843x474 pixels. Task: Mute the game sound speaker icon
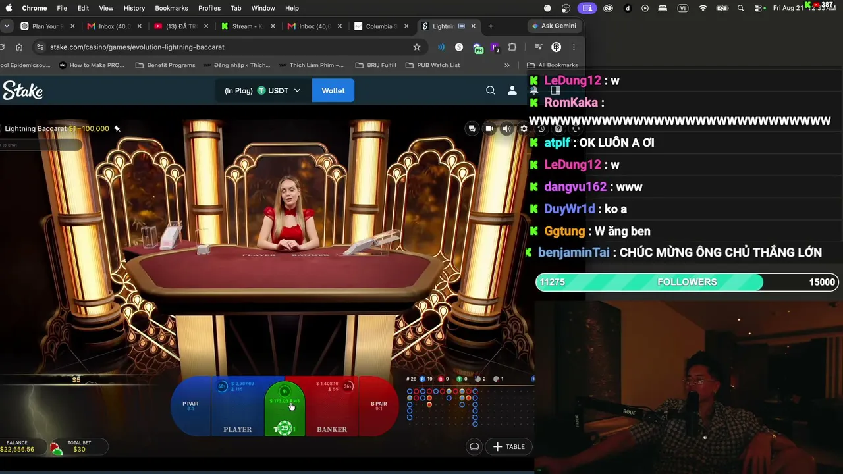pos(506,128)
